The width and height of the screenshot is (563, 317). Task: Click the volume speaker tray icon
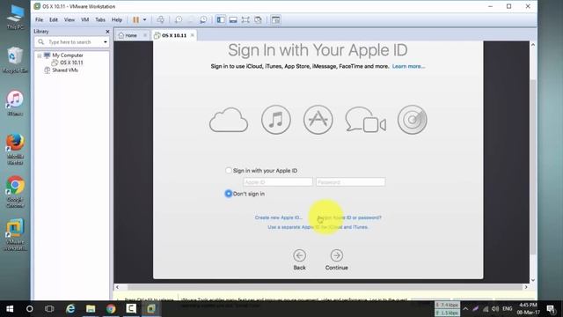coord(495,309)
